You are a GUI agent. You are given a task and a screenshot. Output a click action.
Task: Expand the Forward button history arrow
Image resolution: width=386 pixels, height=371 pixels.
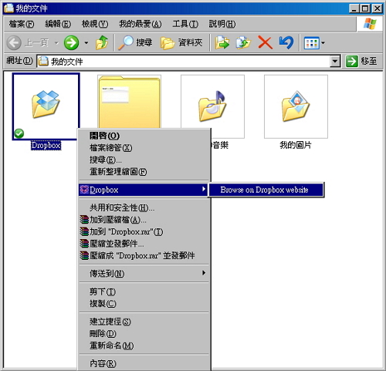point(86,43)
